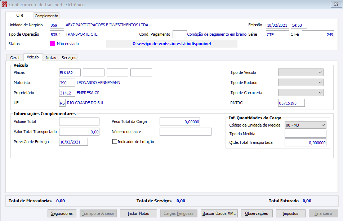Focus the Cond. Pagamento input field
The image size is (343, 221).
[x=179, y=34]
